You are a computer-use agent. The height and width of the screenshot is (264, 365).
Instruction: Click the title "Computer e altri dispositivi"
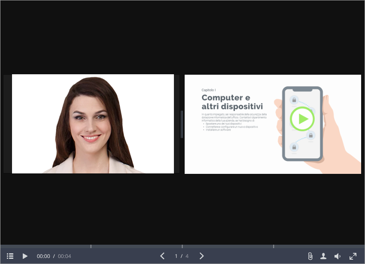232,102
